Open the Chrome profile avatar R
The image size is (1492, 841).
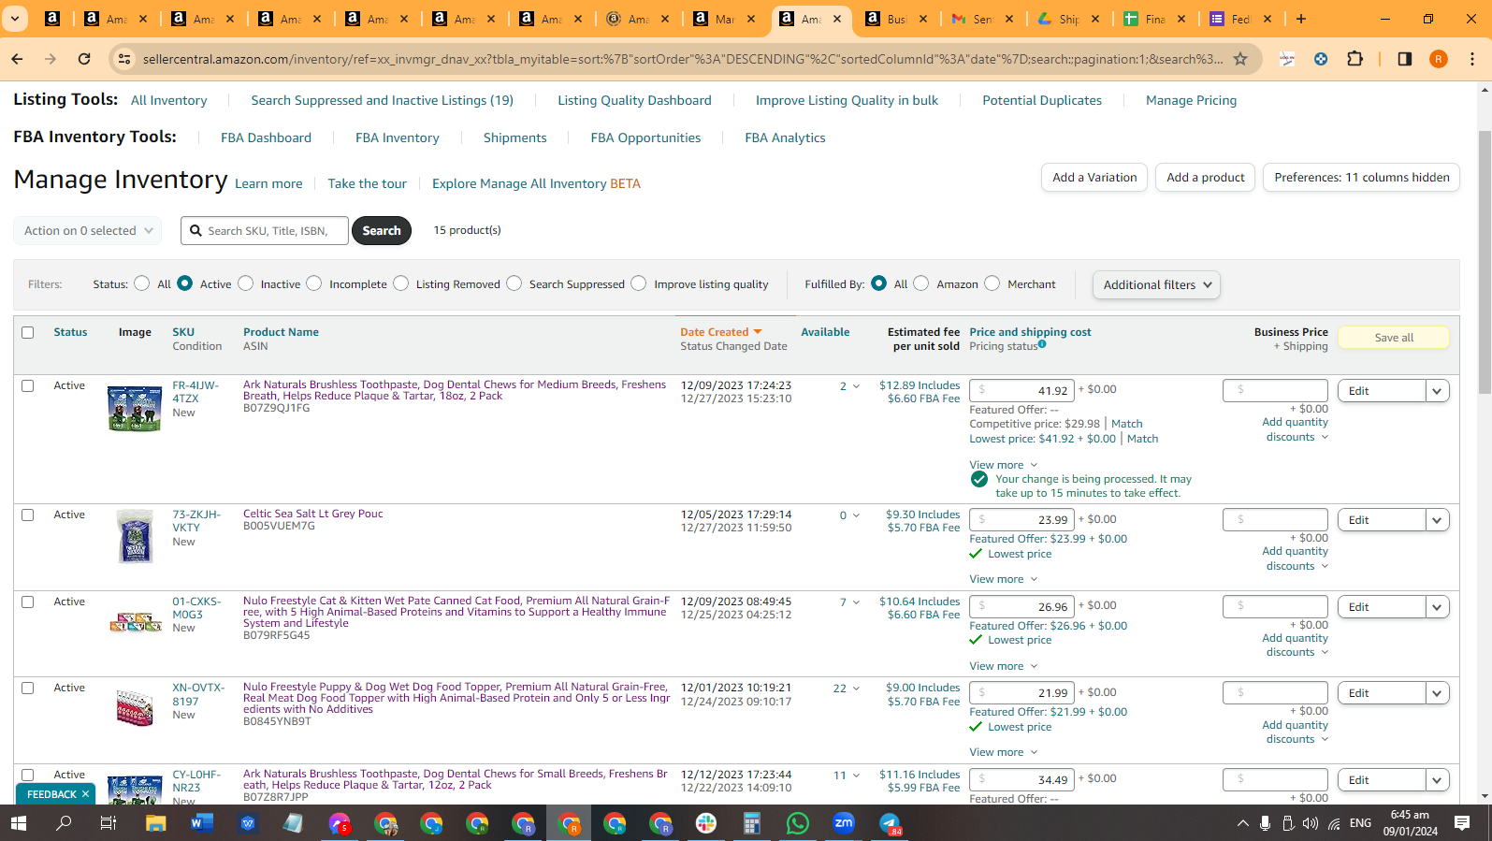click(1439, 59)
